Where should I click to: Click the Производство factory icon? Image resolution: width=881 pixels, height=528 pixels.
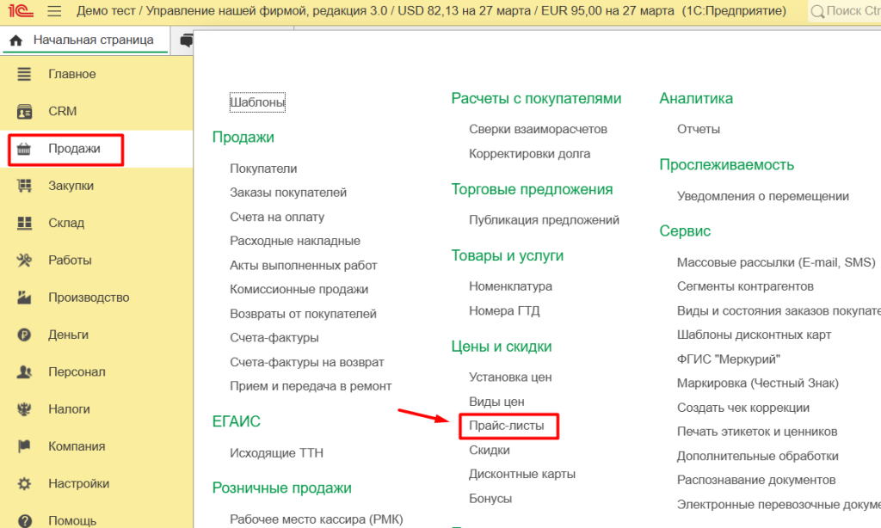pyautogui.click(x=25, y=298)
